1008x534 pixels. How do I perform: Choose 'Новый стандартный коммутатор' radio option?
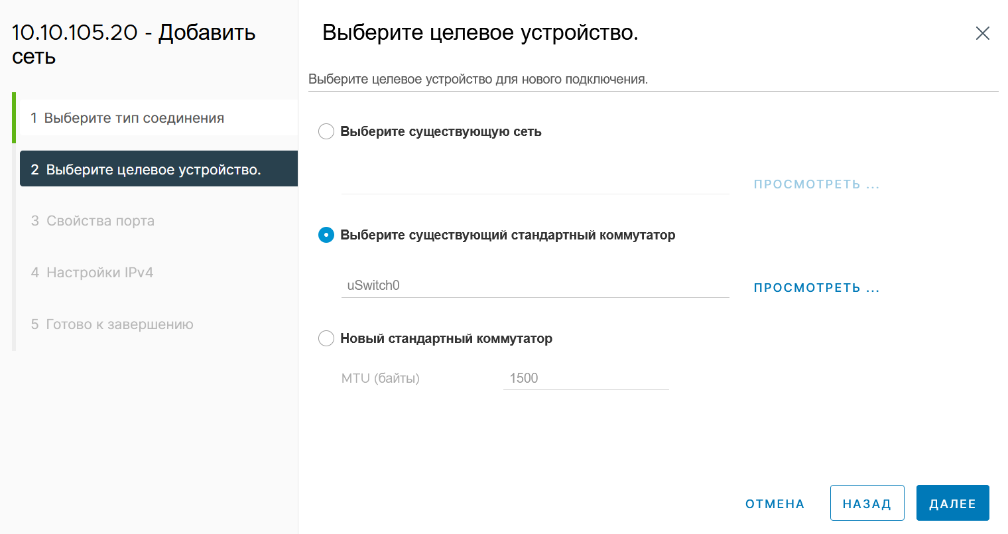click(326, 338)
